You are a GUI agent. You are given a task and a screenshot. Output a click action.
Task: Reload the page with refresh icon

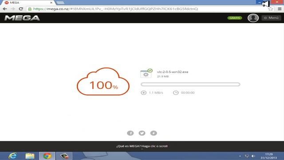tap(21, 9)
